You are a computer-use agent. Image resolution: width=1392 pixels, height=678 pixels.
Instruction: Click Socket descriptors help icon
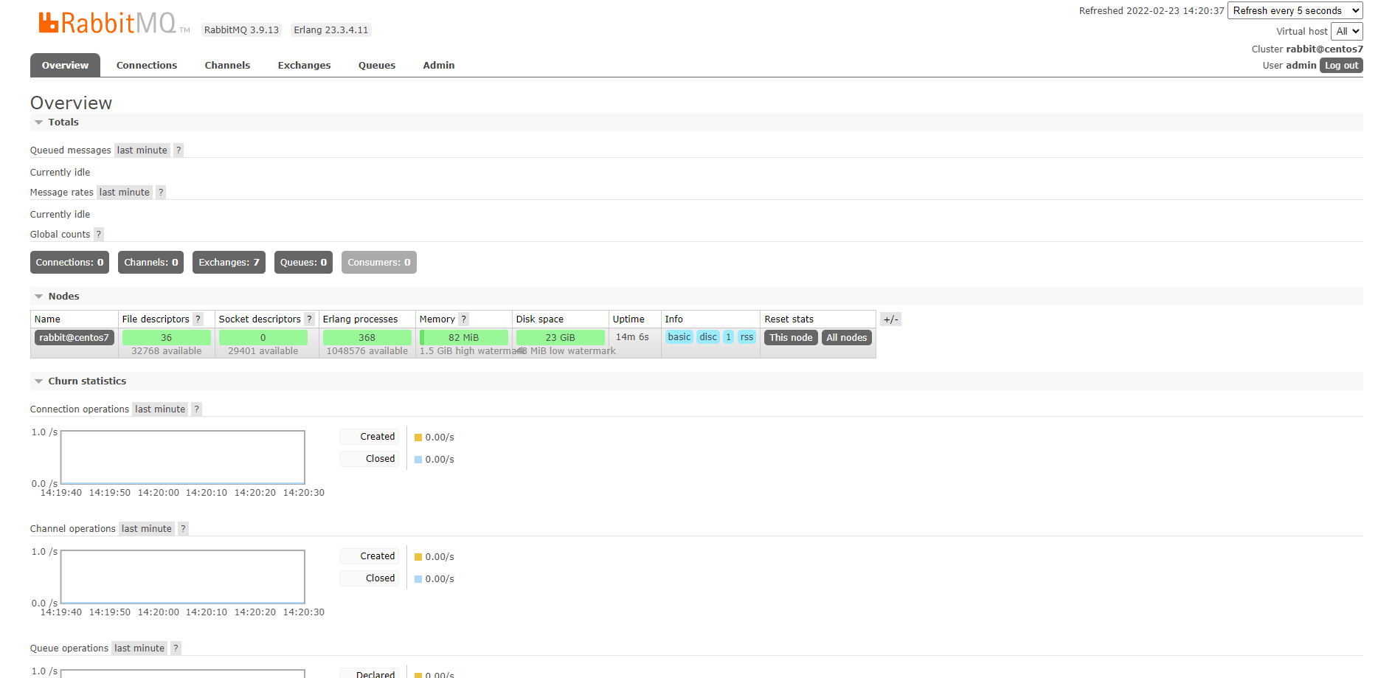coord(309,319)
